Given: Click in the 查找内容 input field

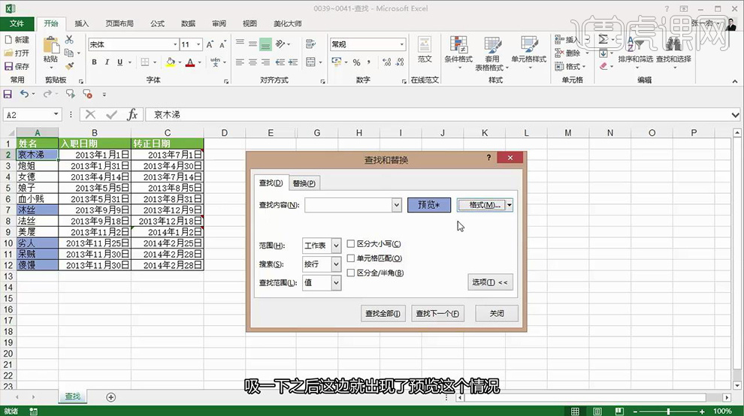Looking at the screenshot, I should click(x=348, y=205).
